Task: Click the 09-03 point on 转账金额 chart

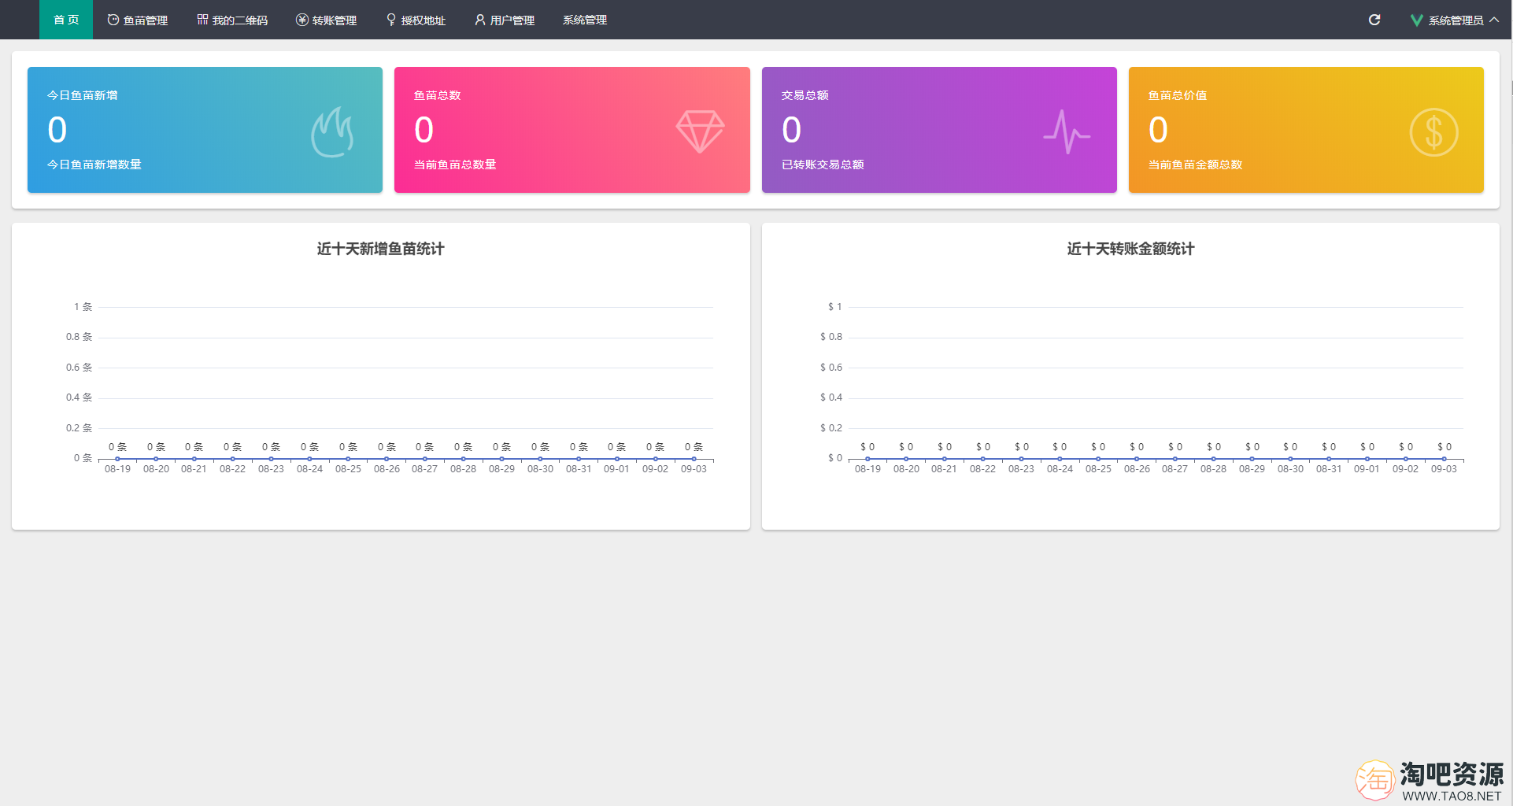Action: pyautogui.click(x=1444, y=459)
